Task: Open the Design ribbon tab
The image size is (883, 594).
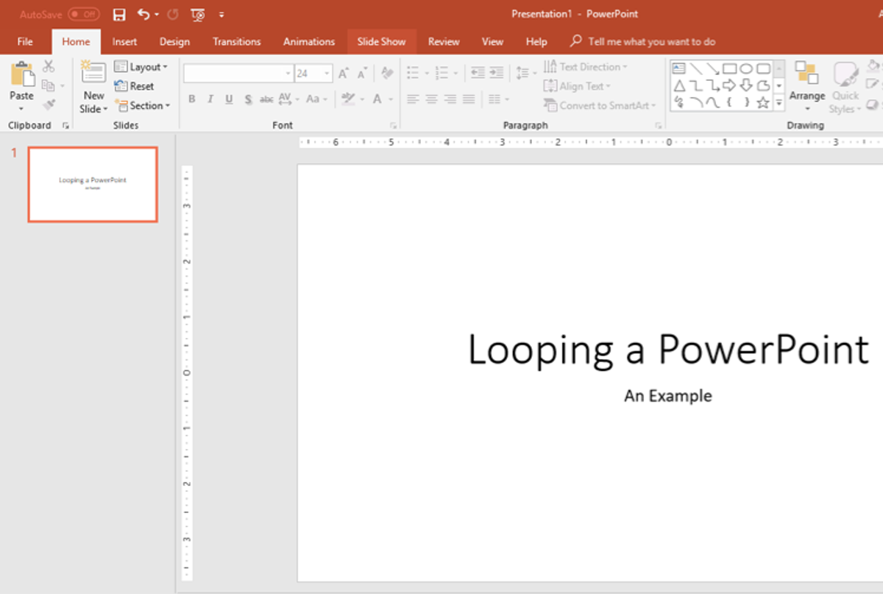Action: (174, 41)
